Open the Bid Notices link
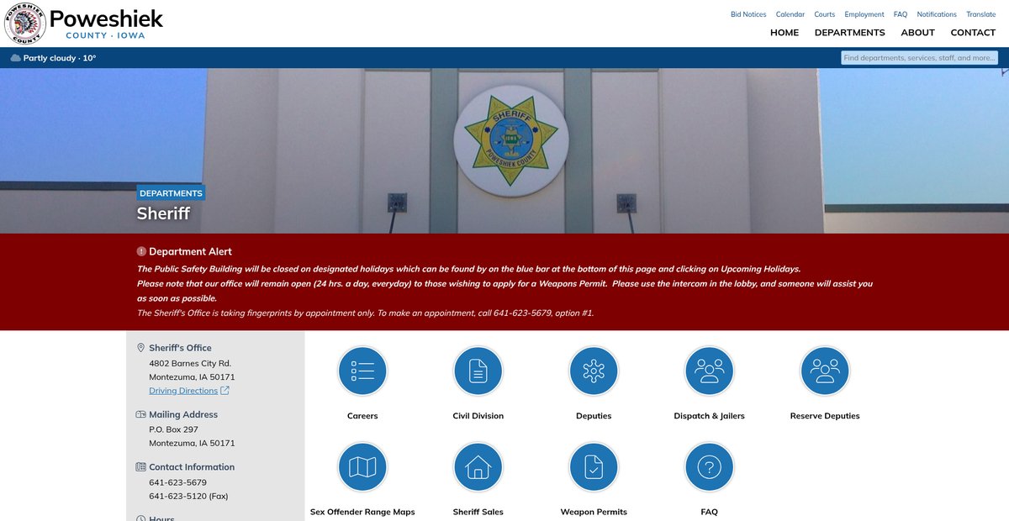The image size is (1009, 521). point(748,14)
